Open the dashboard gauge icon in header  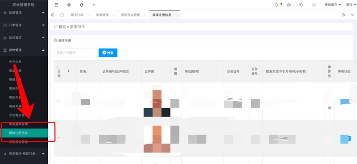coord(289,5)
